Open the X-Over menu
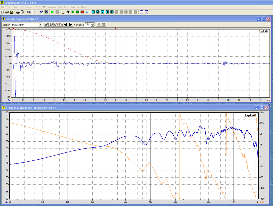 [x=37, y=7]
